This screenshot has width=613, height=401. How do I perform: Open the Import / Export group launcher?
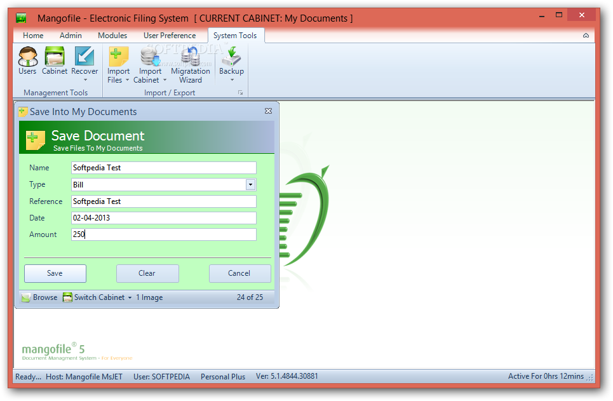point(240,93)
